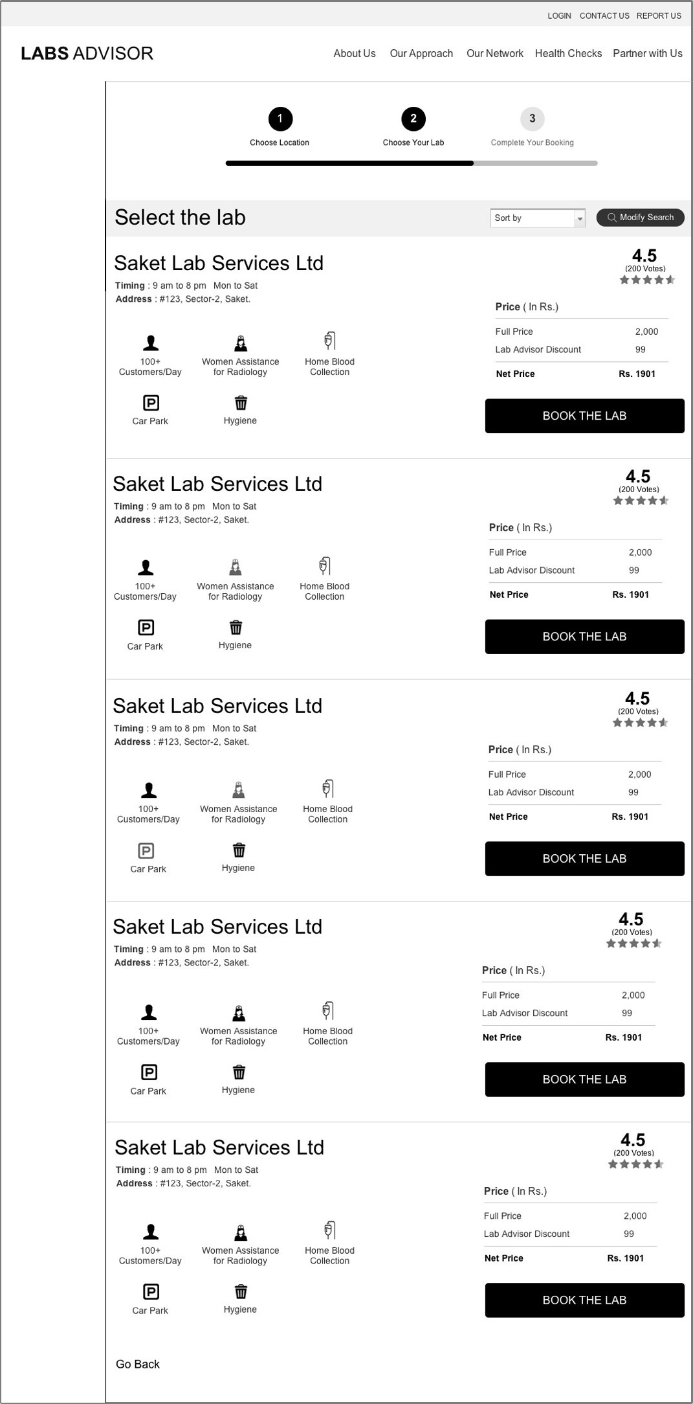Click Car Park icon in first lab listing
Image resolution: width=693 pixels, height=1404 pixels.
[x=150, y=403]
